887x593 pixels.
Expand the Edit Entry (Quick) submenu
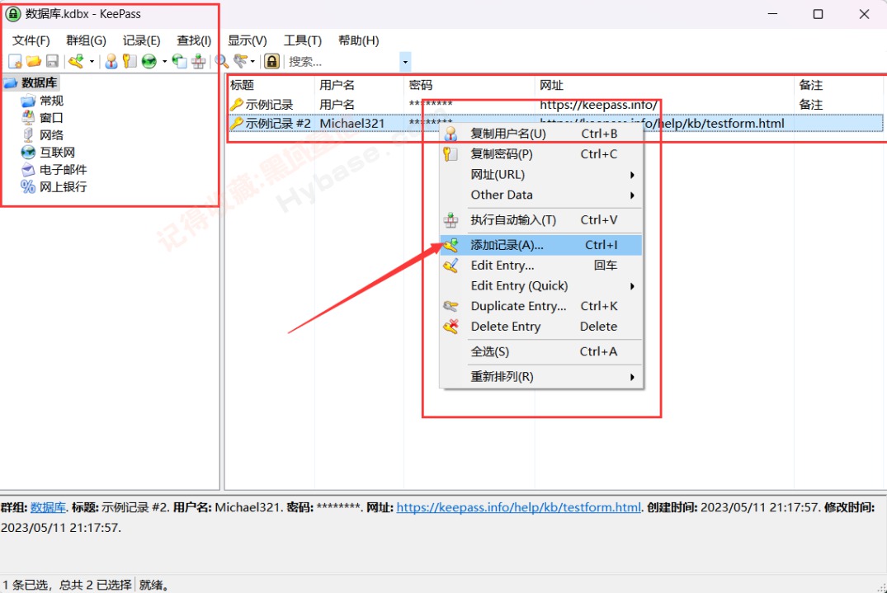(x=540, y=285)
